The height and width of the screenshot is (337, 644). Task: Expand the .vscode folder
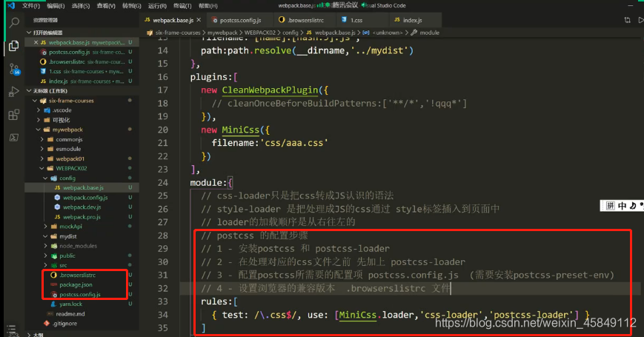point(39,110)
